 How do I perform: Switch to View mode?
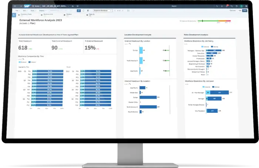click(245, 11)
